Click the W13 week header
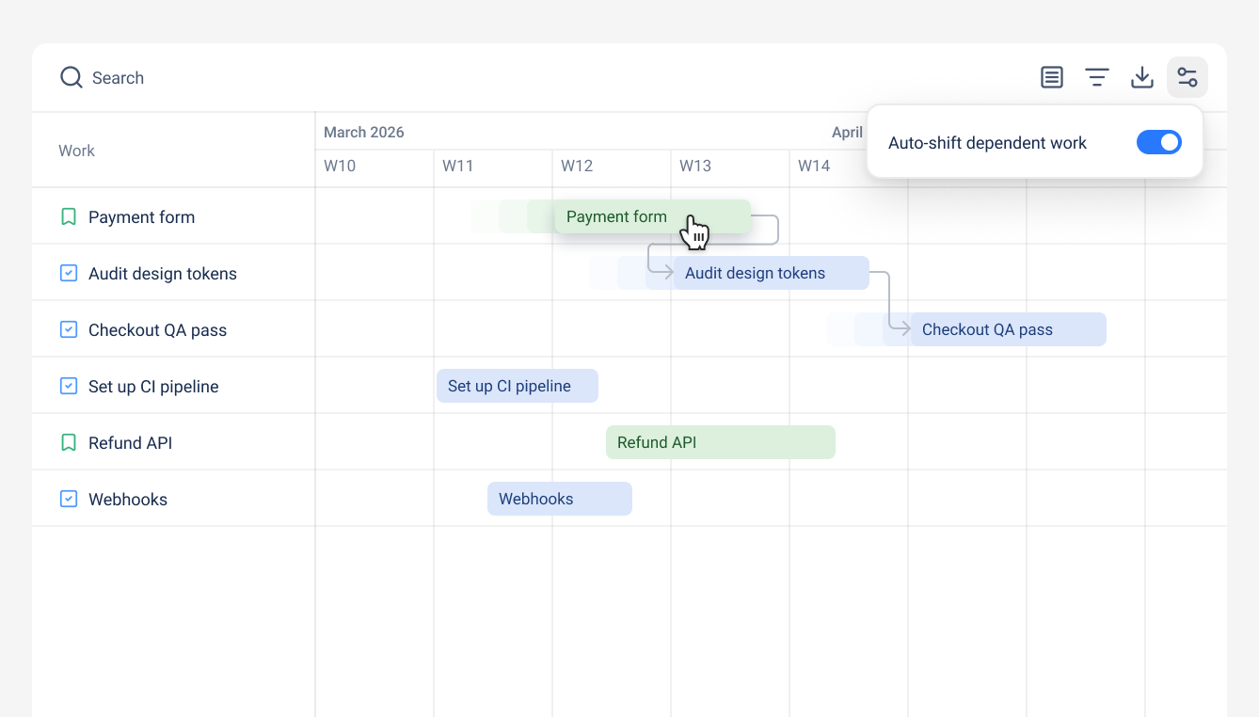This screenshot has width=1259, height=717. (695, 166)
